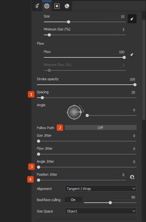Screen dimensions: 146x222
Task: Open the Brush stroke settings tab
Action: click(x=37, y=6)
